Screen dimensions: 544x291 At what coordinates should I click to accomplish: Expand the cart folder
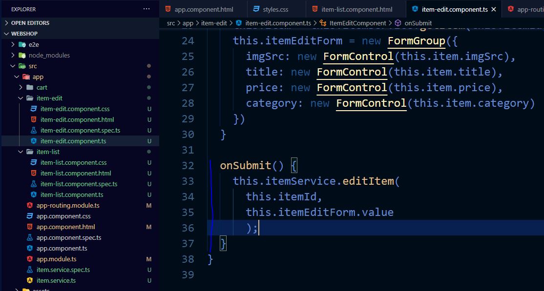pyautogui.click(x=42, y=87)
